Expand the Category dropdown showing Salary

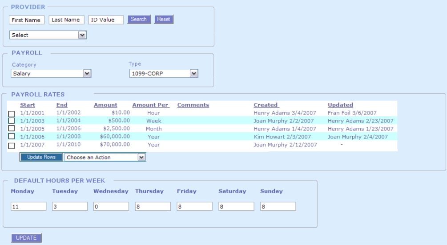tap(51, 74)
